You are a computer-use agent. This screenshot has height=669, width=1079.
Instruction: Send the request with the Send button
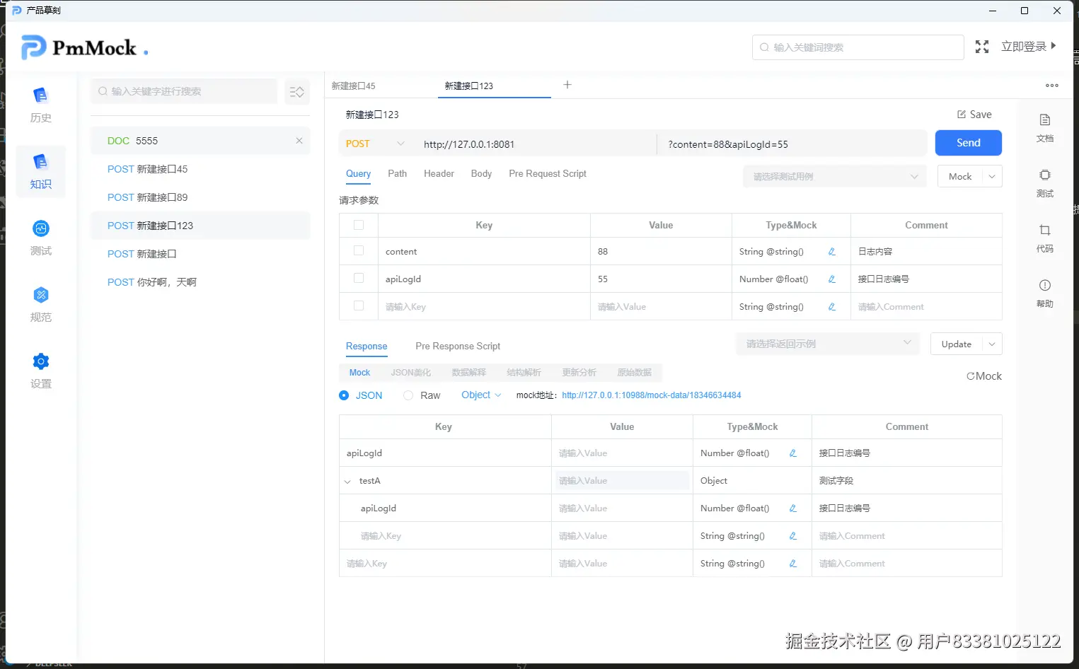[969, 143]
